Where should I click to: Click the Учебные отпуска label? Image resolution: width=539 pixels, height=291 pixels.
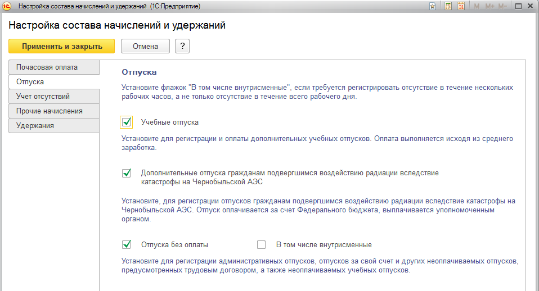click(169, 122)
